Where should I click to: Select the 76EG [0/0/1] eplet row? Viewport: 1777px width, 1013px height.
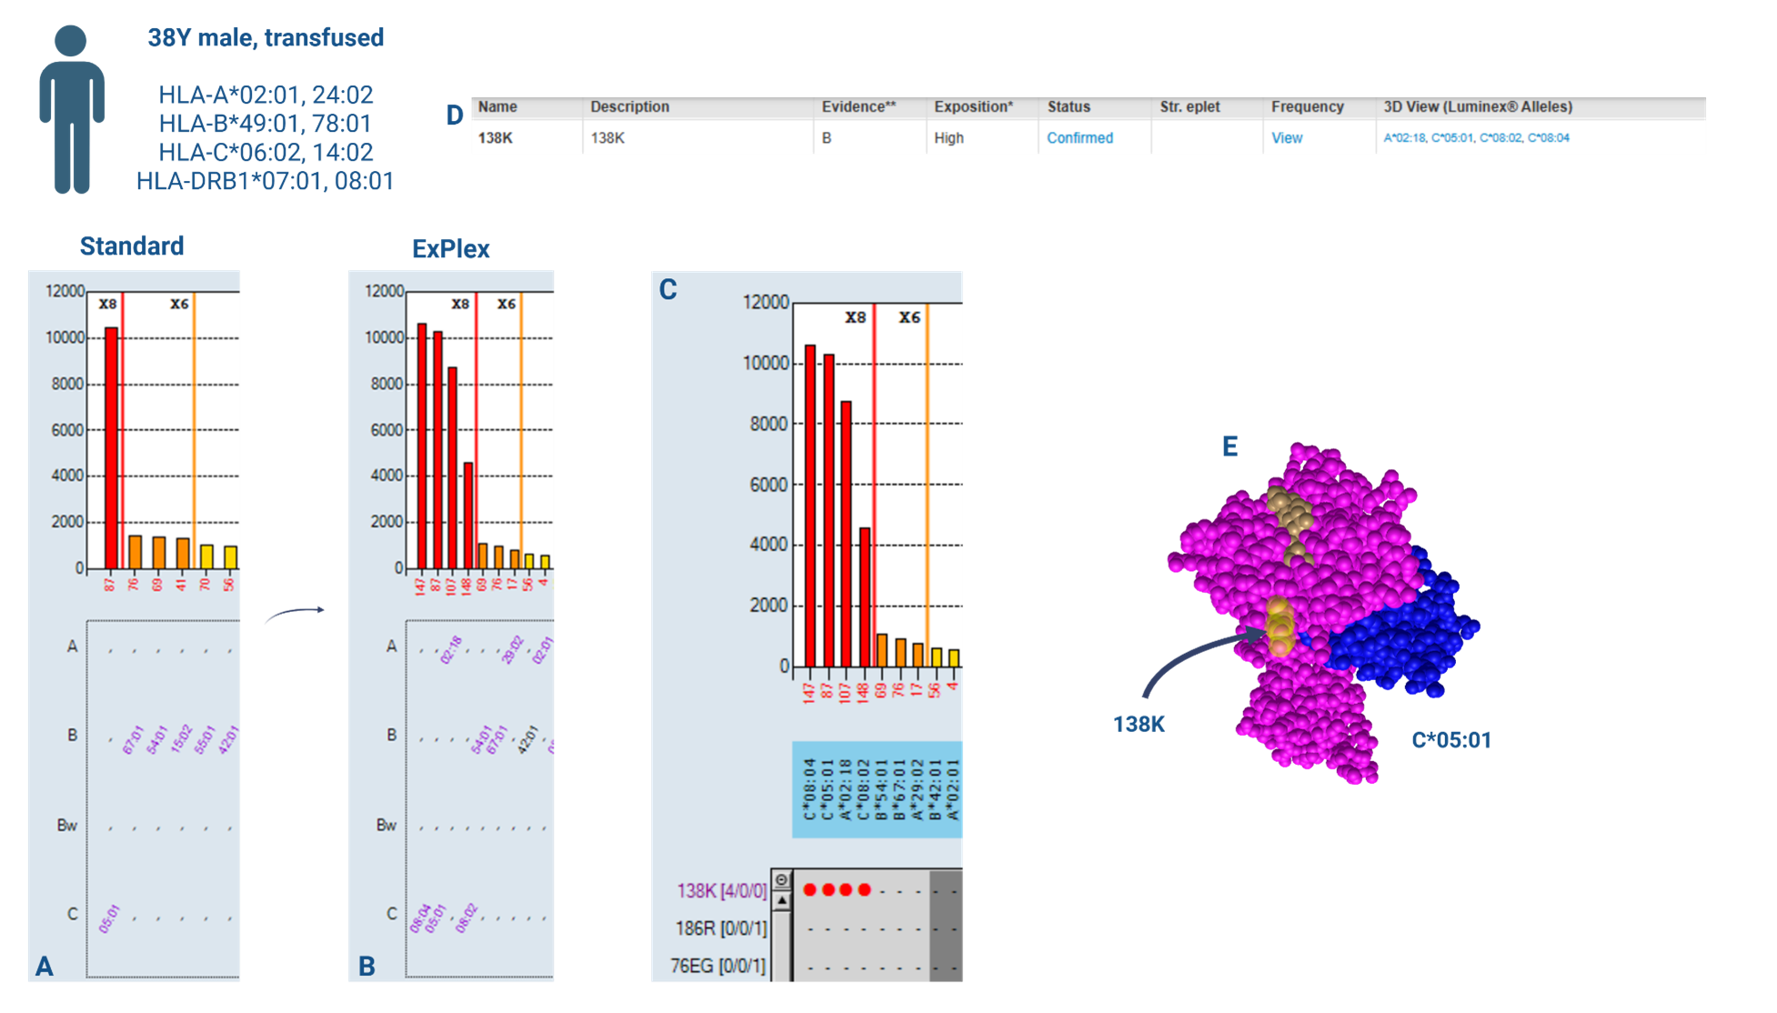718,966
